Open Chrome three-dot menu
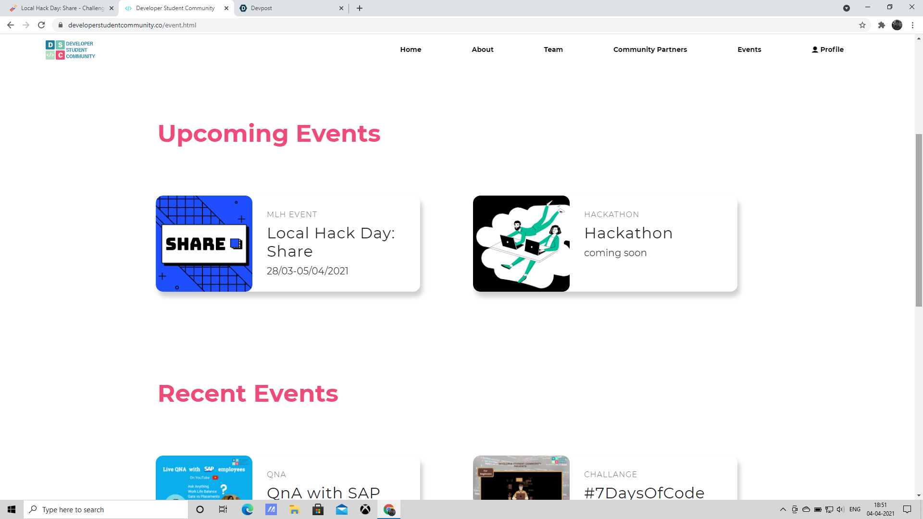The height and width of the screenshot is (519, 923). 912,25
